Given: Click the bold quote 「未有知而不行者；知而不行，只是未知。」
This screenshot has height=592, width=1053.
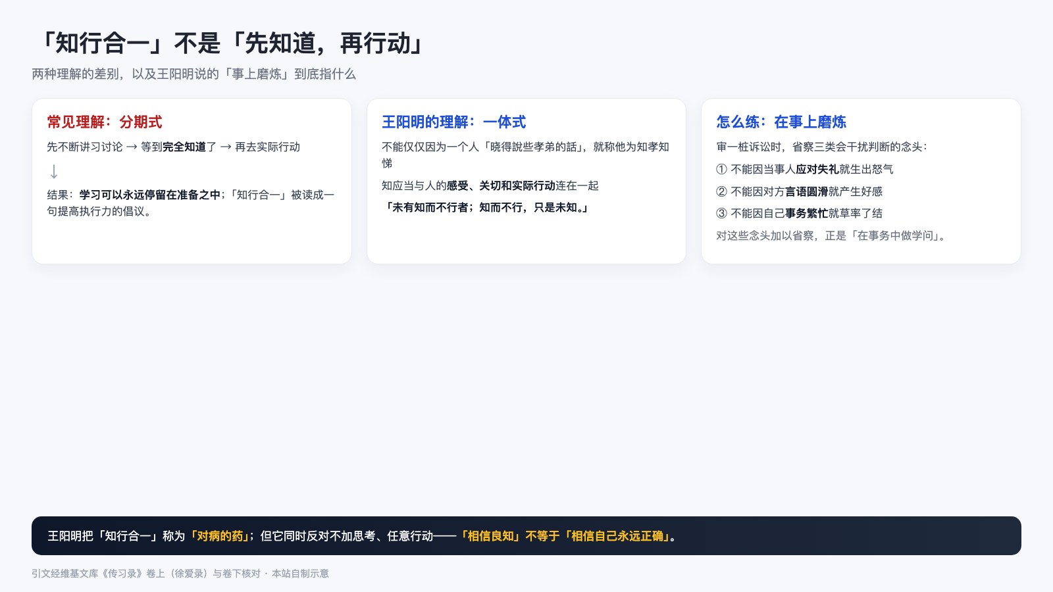Looking at the screenshot, I should click(x=485, y=207).
